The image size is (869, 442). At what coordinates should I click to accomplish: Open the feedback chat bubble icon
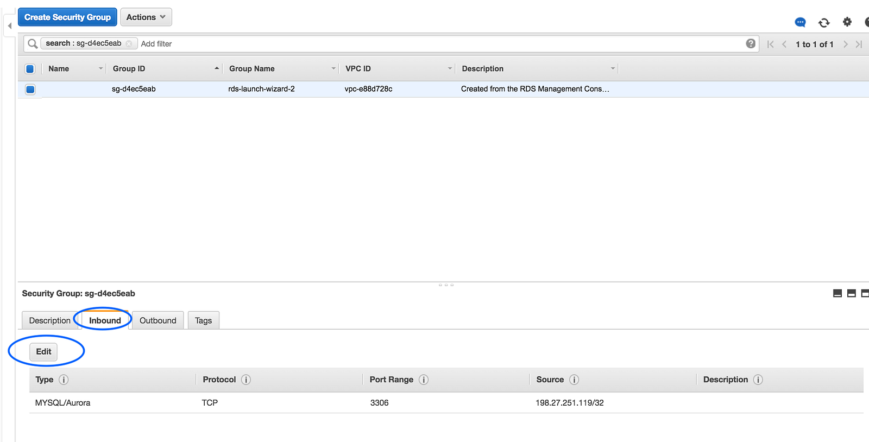click(800, 22)
